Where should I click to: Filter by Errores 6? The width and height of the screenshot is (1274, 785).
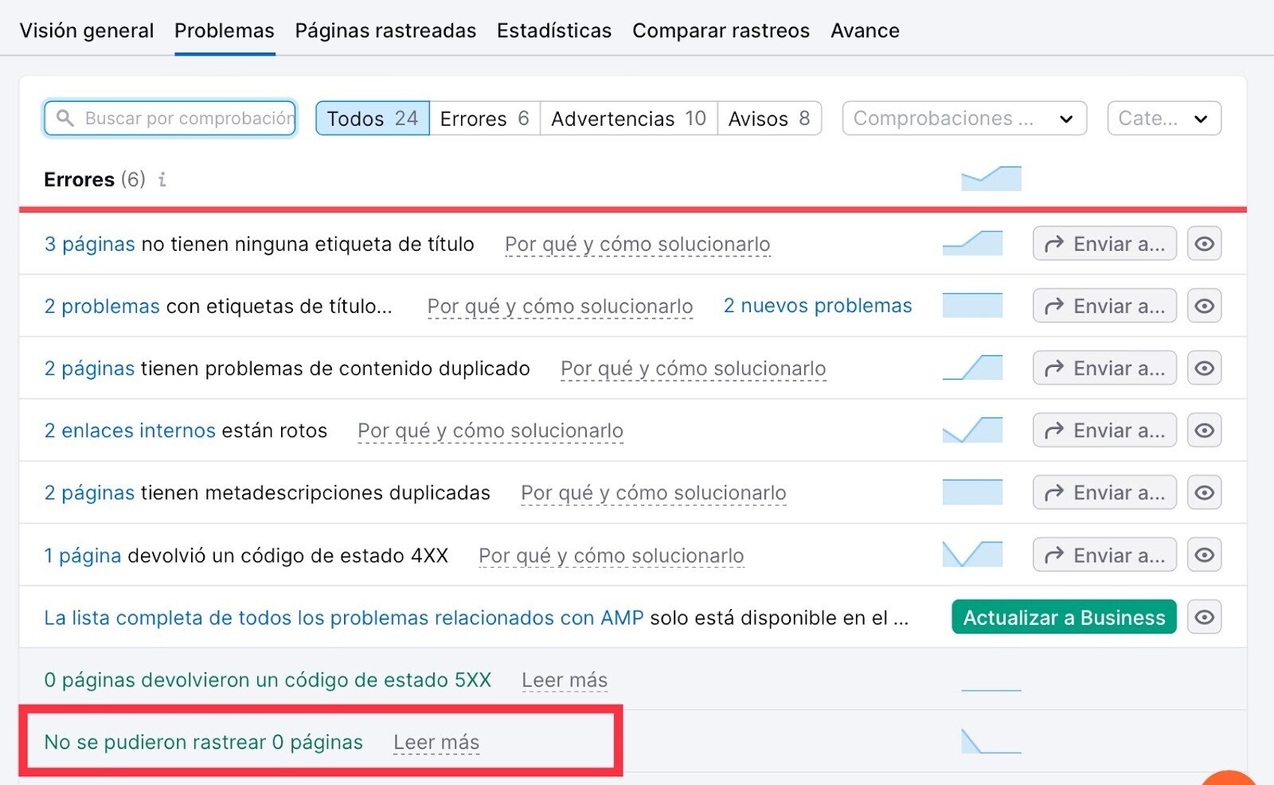coord(485,119)
